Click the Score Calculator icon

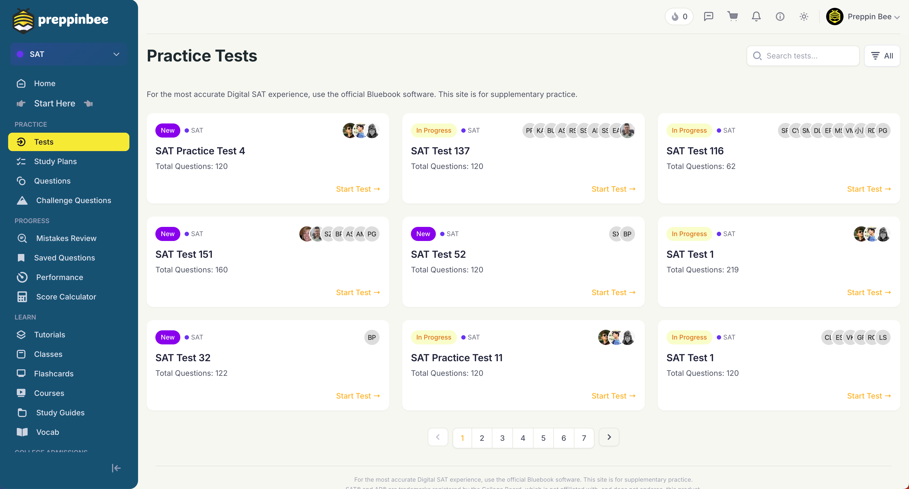click(x=22, y=296)
